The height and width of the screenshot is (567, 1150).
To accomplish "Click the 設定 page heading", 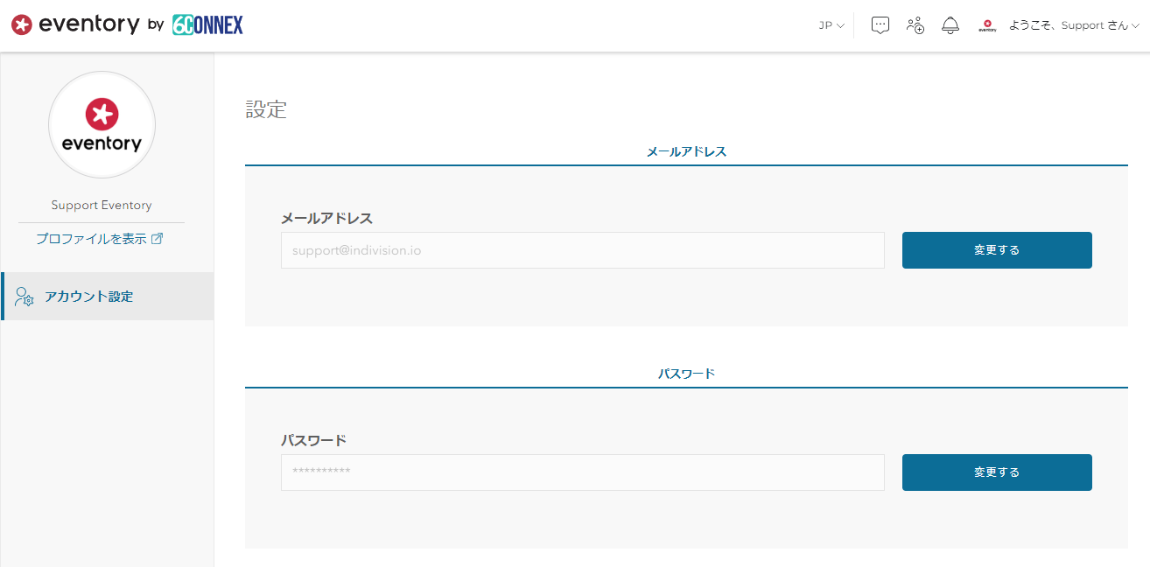I will coord(266,109).
